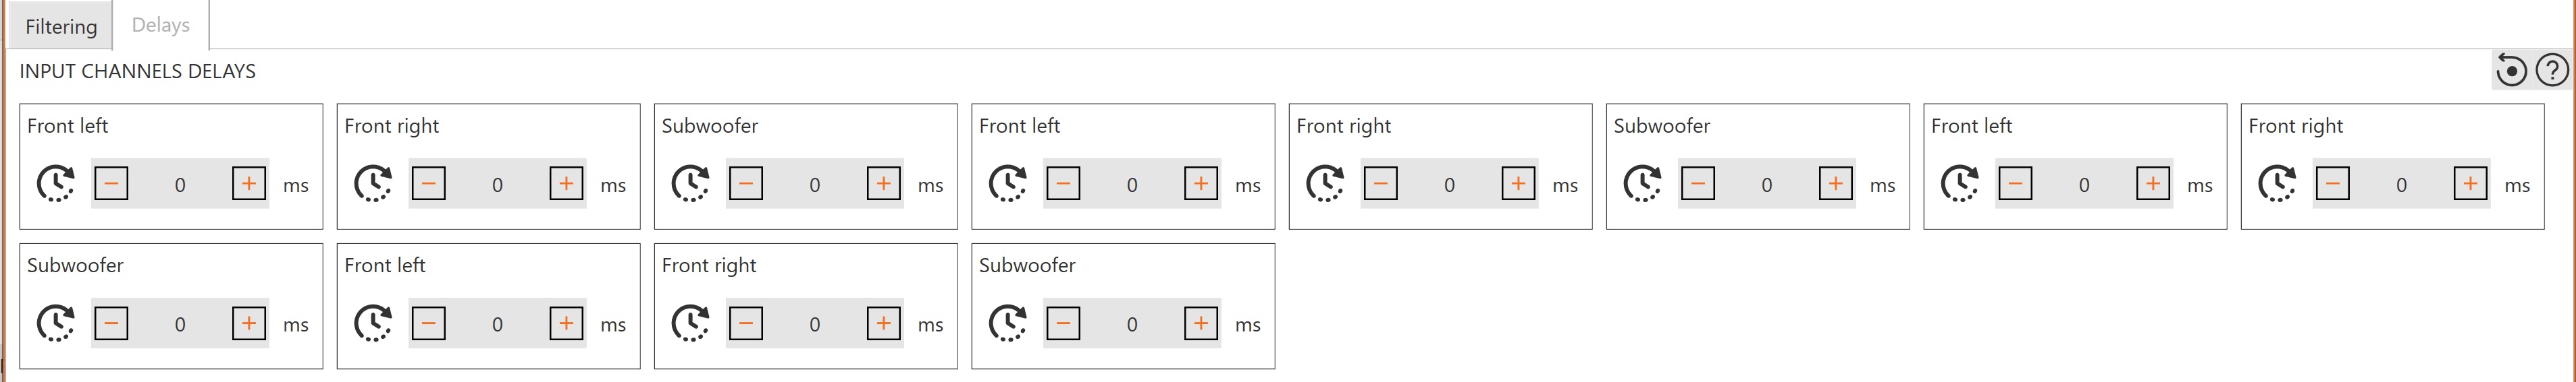Viewport: 2576px width, 382px height.
Task: Click the fourth Front left delay clock icon
Action: click(x=373, y=324)
